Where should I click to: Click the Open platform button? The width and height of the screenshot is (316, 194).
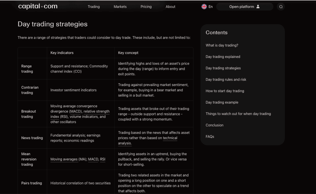[244, 7]
